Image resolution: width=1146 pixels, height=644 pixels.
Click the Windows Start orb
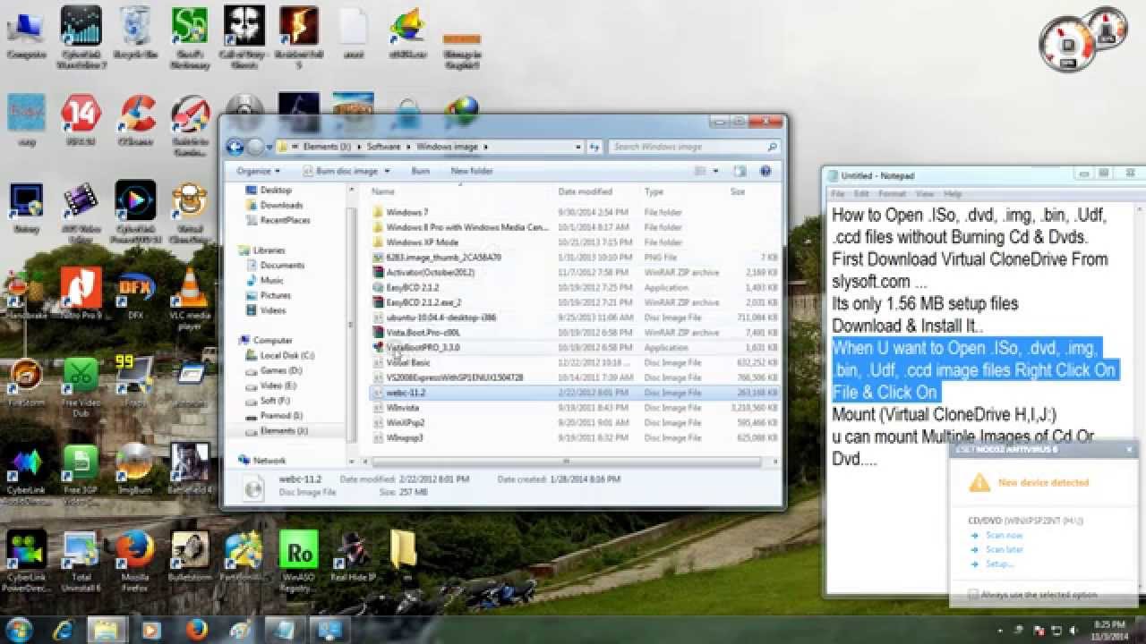pyautogui.click(x=18, y=630)
